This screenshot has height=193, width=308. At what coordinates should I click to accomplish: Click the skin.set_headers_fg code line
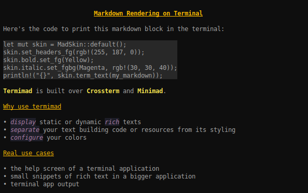pos(74,52)
